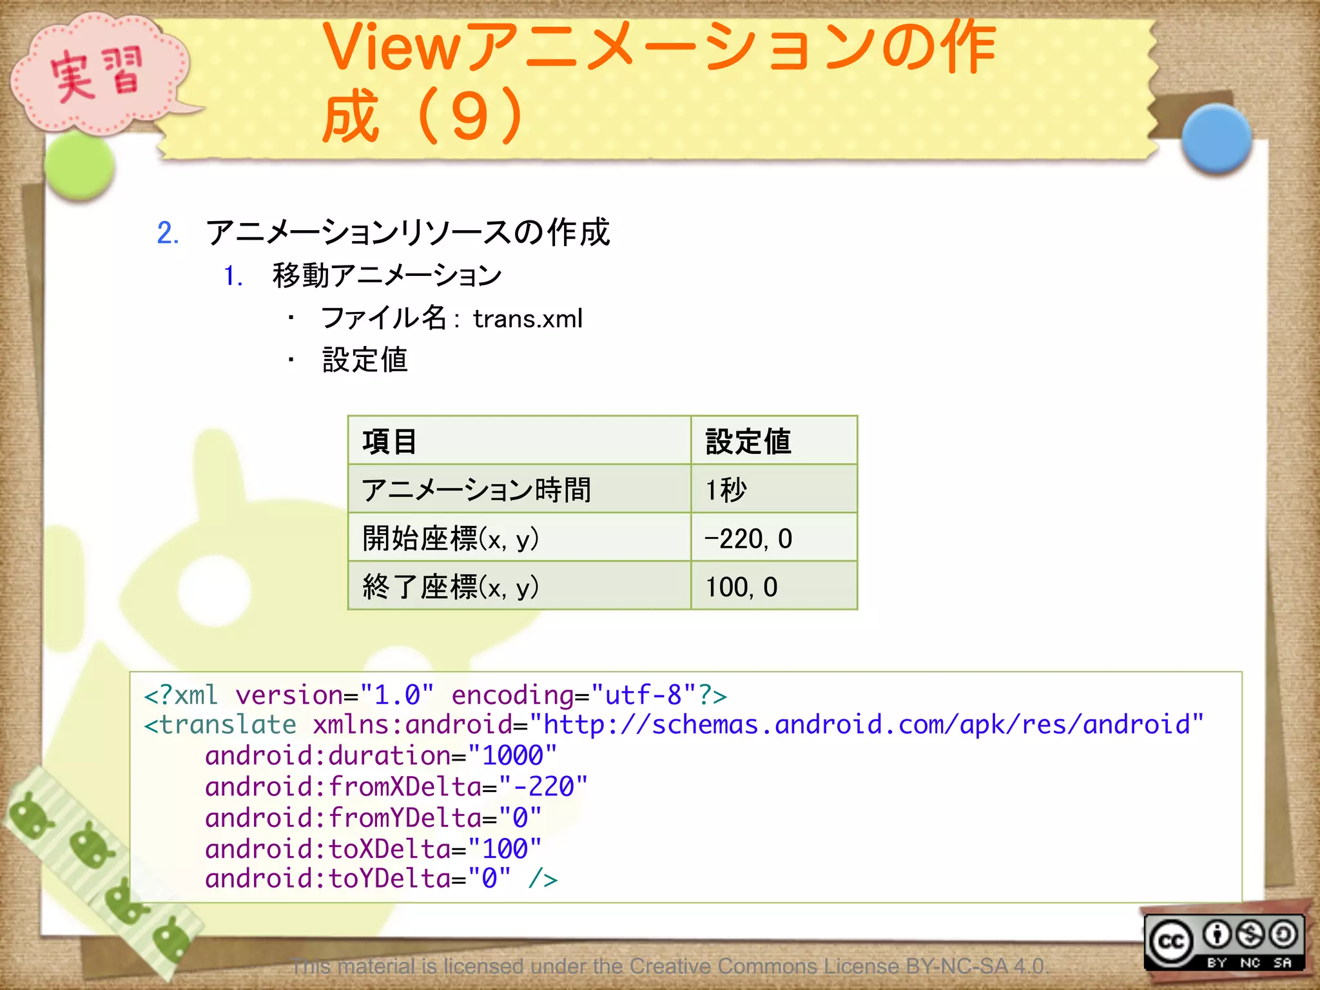Click android:duration="1000" code line

[x=381, y=755]
